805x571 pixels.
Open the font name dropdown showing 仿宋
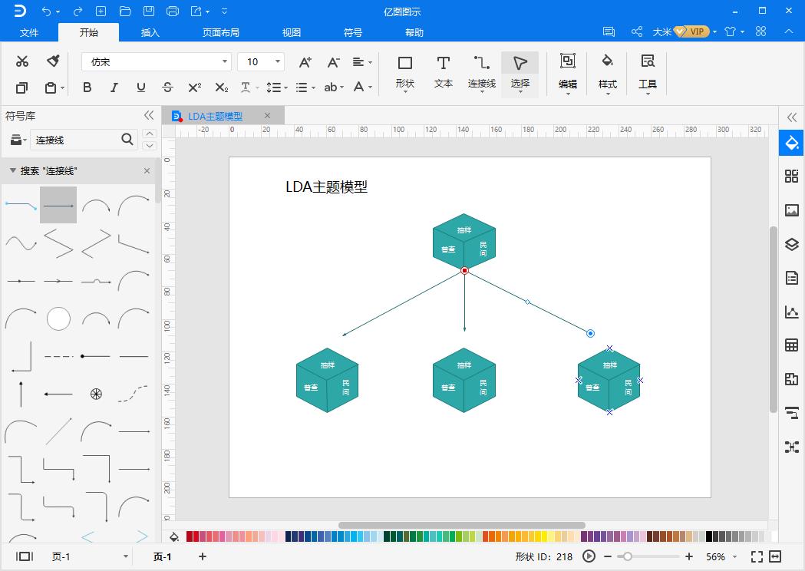coord(225,61)
